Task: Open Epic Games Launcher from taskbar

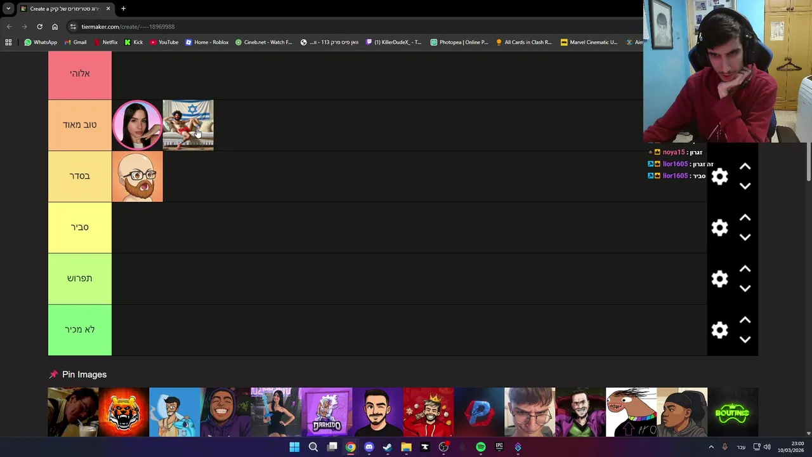Action: tap(499, 447)
